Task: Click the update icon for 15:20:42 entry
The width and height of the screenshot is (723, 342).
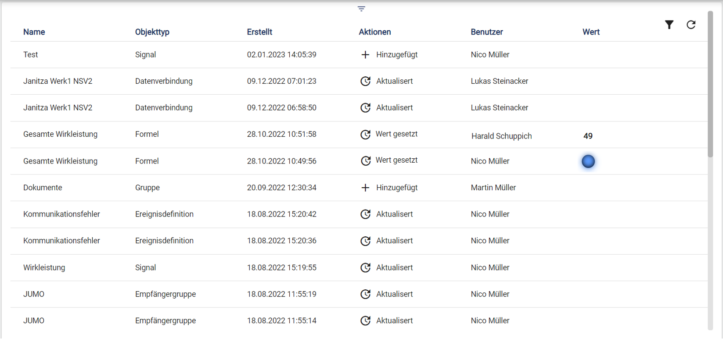Action: (x=365, y=214)
